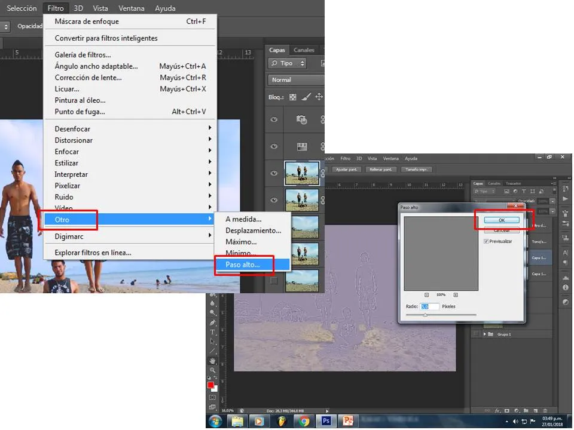Click the Quick Mask mode icon
Viewport: 574px width, 430px height.
(212, 397)
